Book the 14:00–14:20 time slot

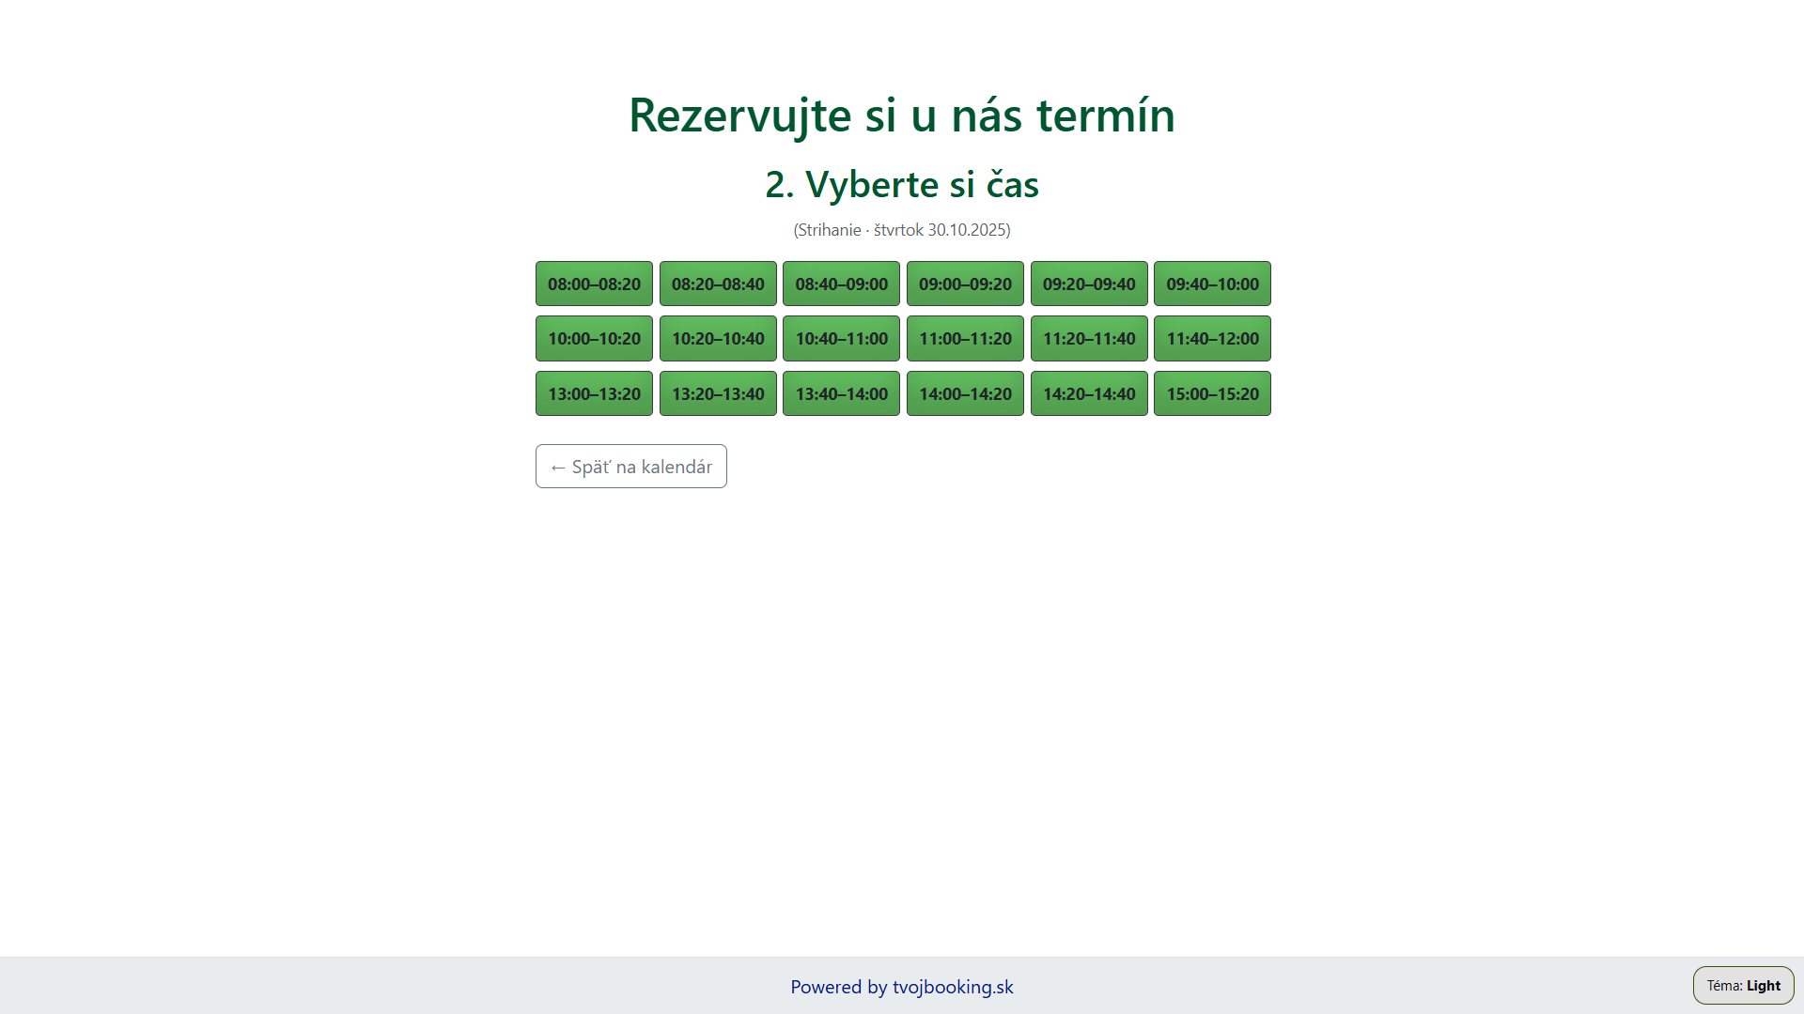(965, 393)
